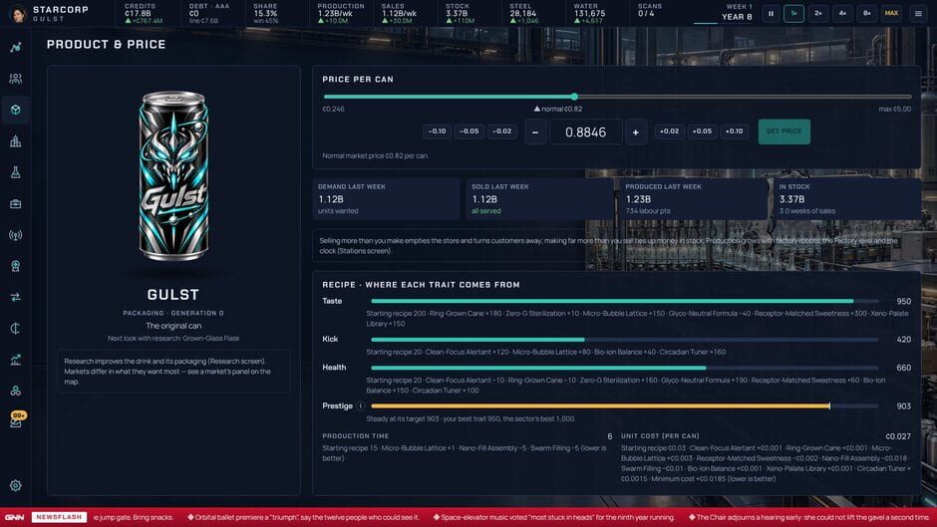Click the max 5.00 slider label
Screen dimensions: 937x527
tap(894, 109)
